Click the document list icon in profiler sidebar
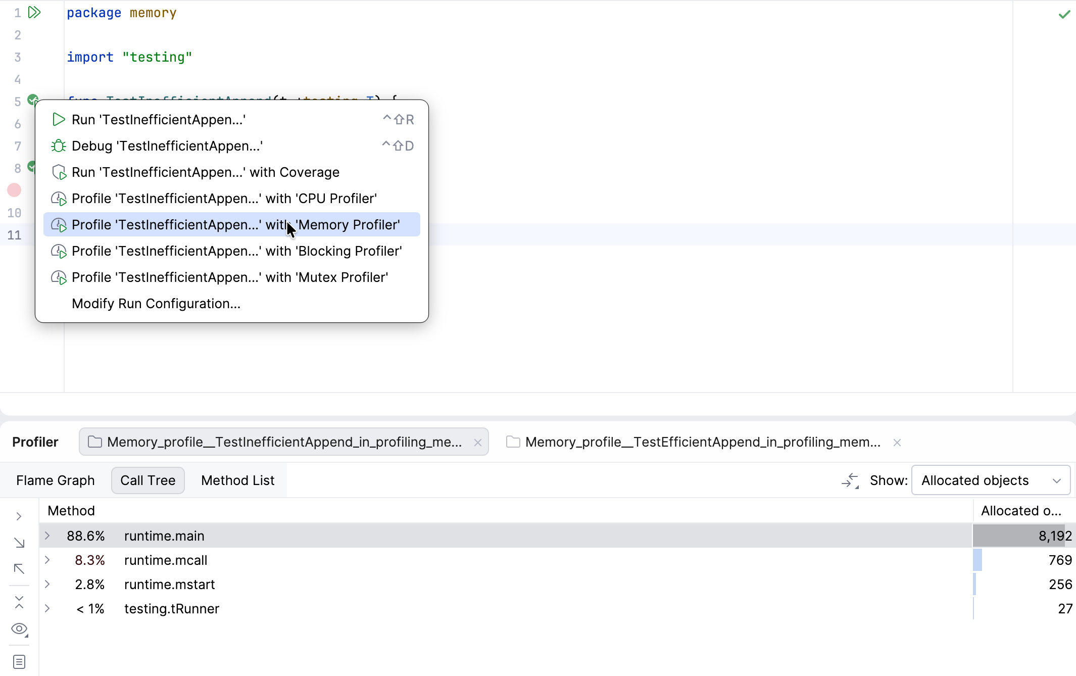The width and height of the screenshot is (1076, 676). (x=19, y=662)
